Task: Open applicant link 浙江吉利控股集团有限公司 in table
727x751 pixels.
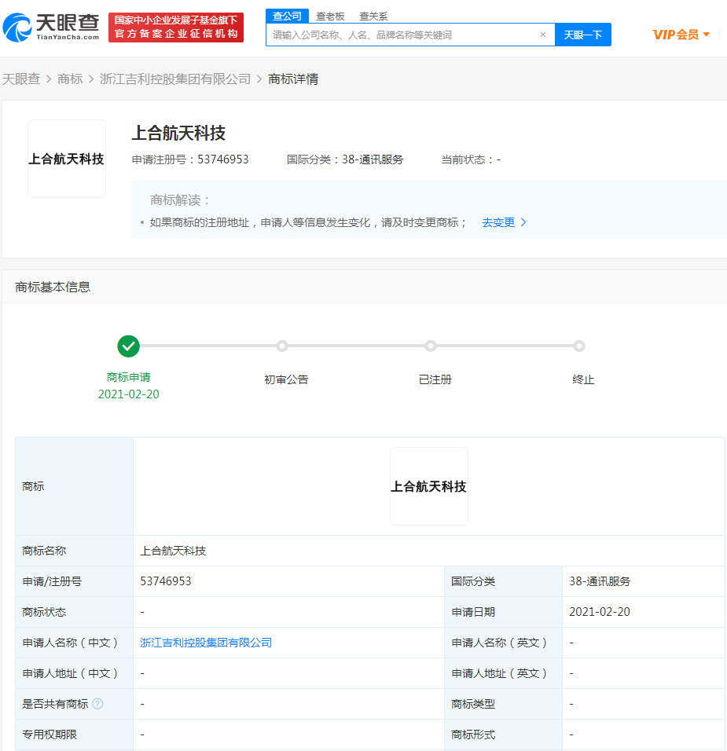Action: [206, 643]
